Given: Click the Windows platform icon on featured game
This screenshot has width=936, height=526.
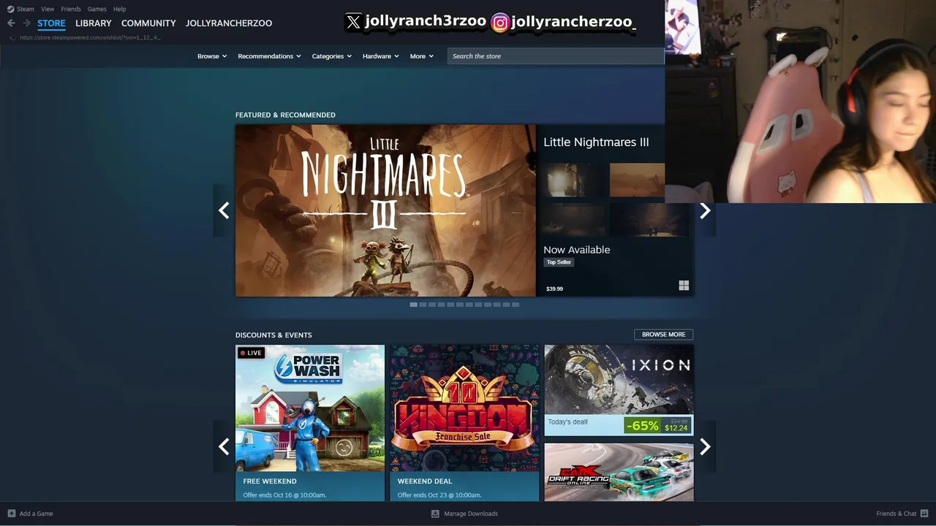Looking at the screenshot, I should [684, 286].
